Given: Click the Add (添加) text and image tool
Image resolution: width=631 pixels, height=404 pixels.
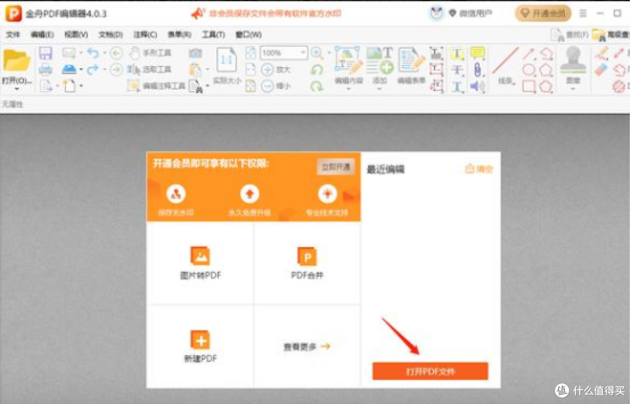Looking at the screenshot, I should [380, 65].
